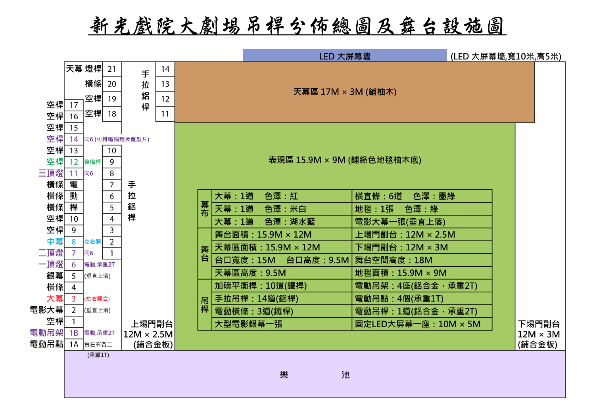Click the (承重1T) note

click(x=98, y=355)
